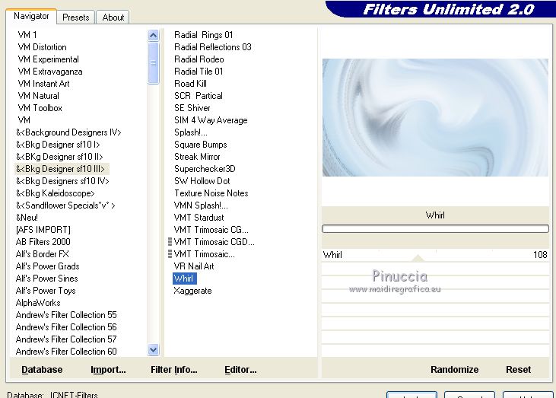Open the Import... dialog

[108, 370]
